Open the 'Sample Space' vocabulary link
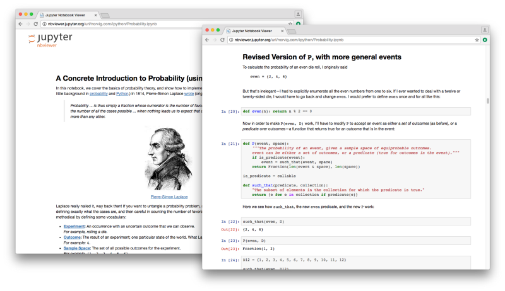The width and height of the screenshot is (505, 291). tap(76, 248)
